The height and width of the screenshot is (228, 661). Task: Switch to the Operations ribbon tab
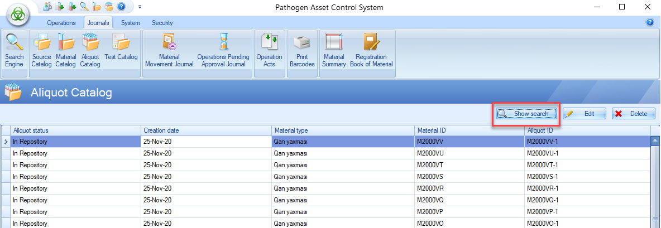pos(61,23)
